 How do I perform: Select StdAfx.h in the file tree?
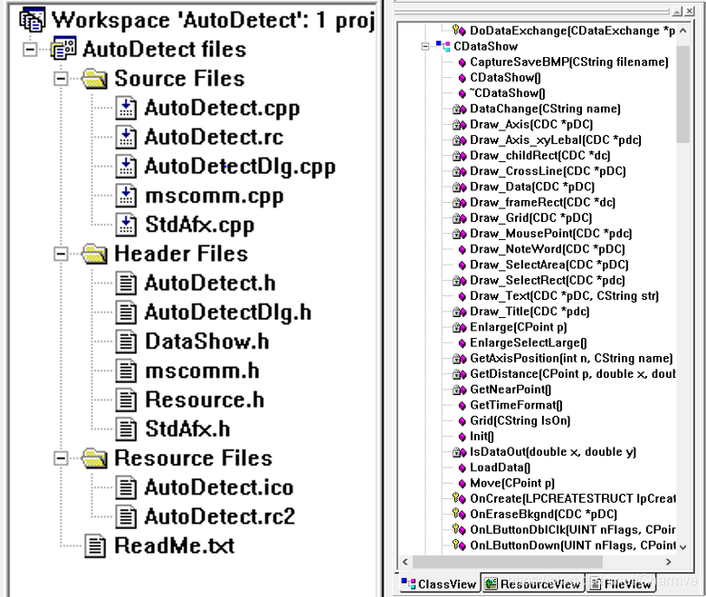point(187,428)
